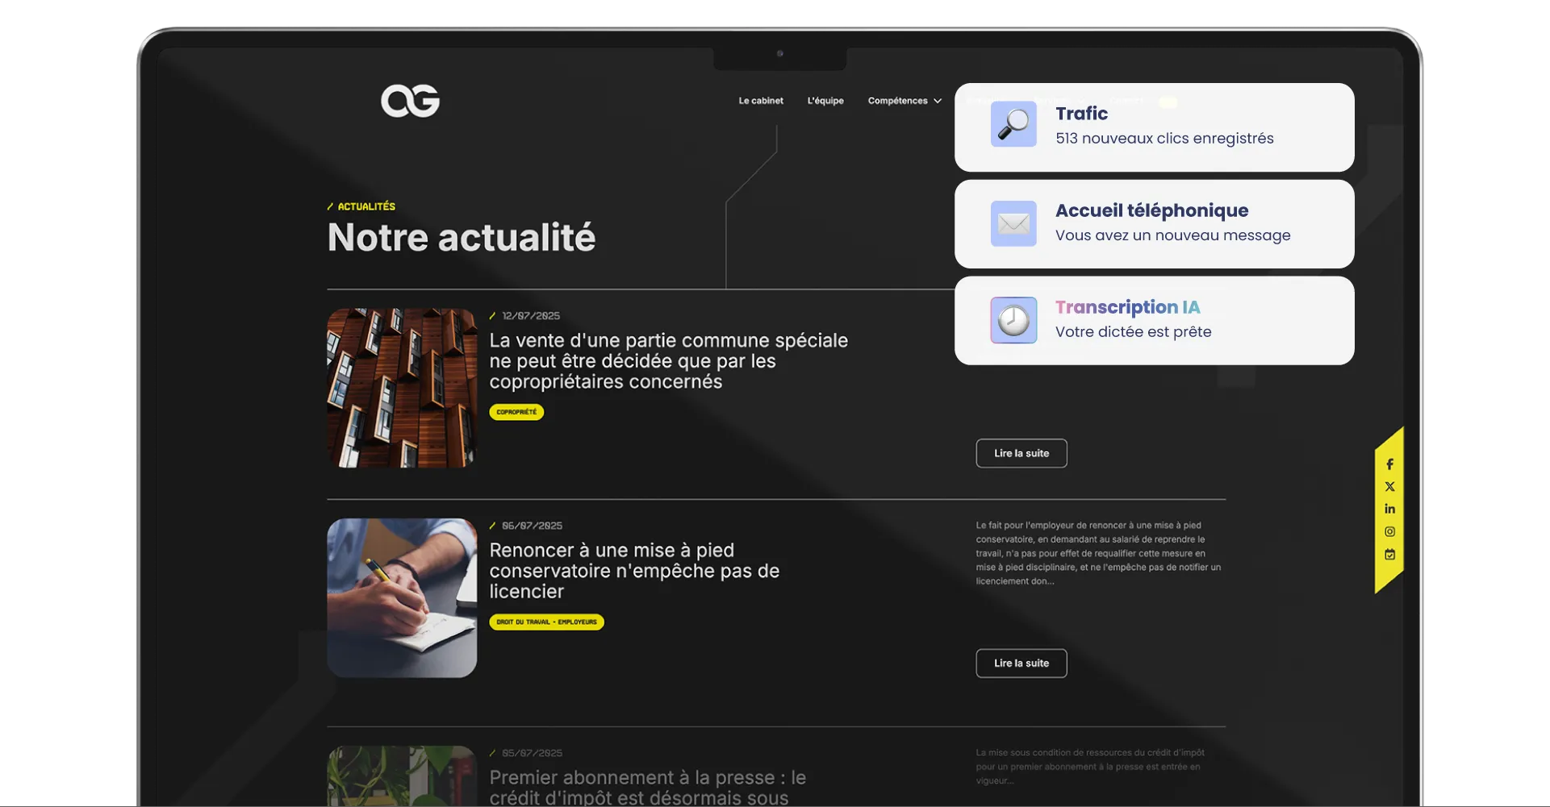1550x807 pixels.
Task: Open article "Premier abonnement à la presse"
Action: [x=647, y=788]
